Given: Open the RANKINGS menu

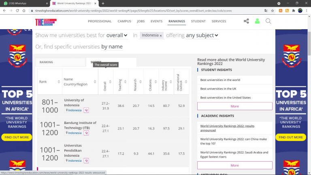Looking at the screenshot, I should [177, 21].
